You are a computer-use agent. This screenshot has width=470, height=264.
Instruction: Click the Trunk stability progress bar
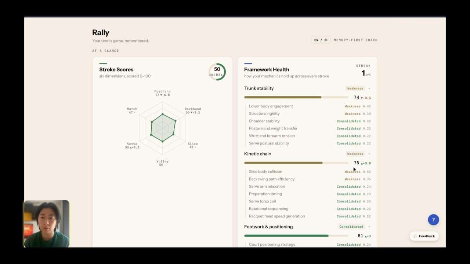click(x=296, y=97)
